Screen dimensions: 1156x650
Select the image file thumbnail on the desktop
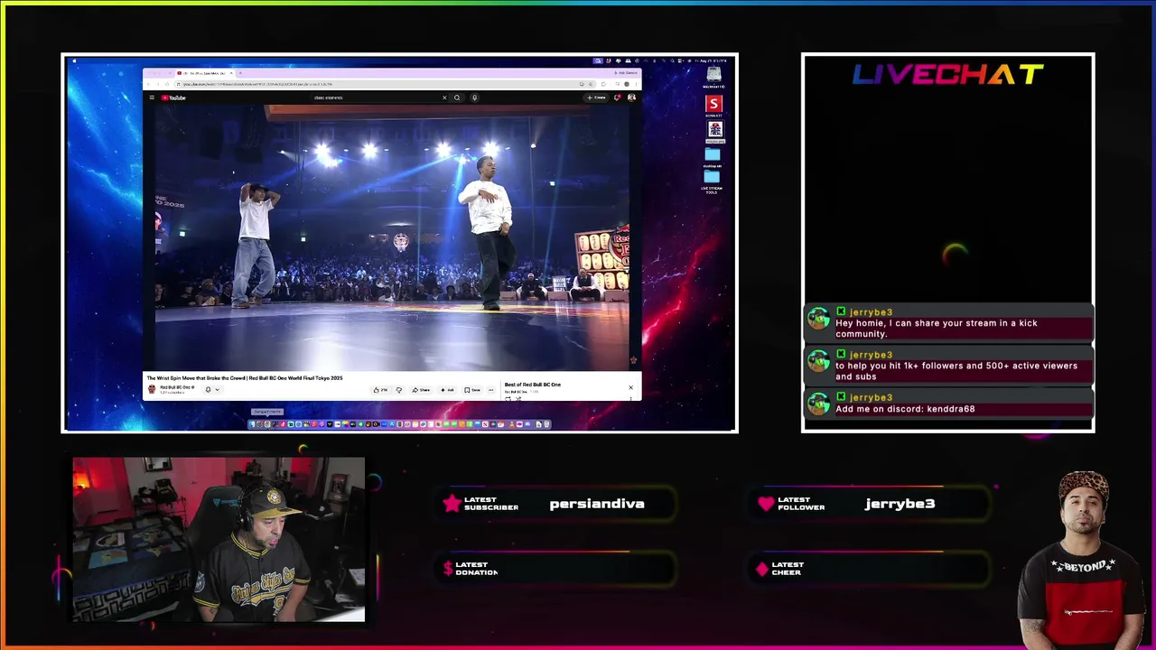tap(715, 130)
